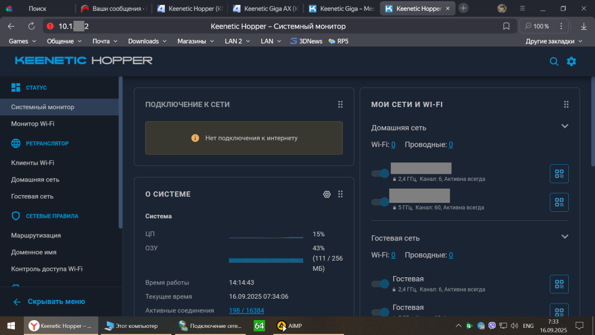This screenshot has height=335, width=595.
Task: Open the 'Почта' bookmarks folder
Action: (105, 41)
